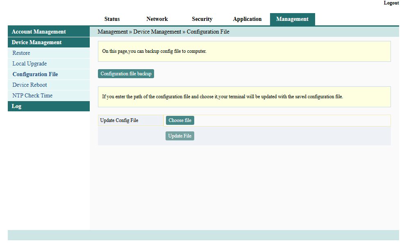Go to the Security tab
This screenshot has width=411, height=246.
point(202,19)
